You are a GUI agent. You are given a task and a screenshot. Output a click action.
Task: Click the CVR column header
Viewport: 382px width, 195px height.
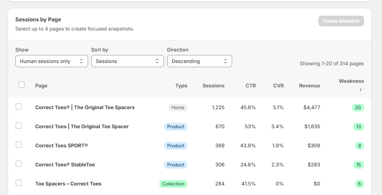(x=279, y=85)
